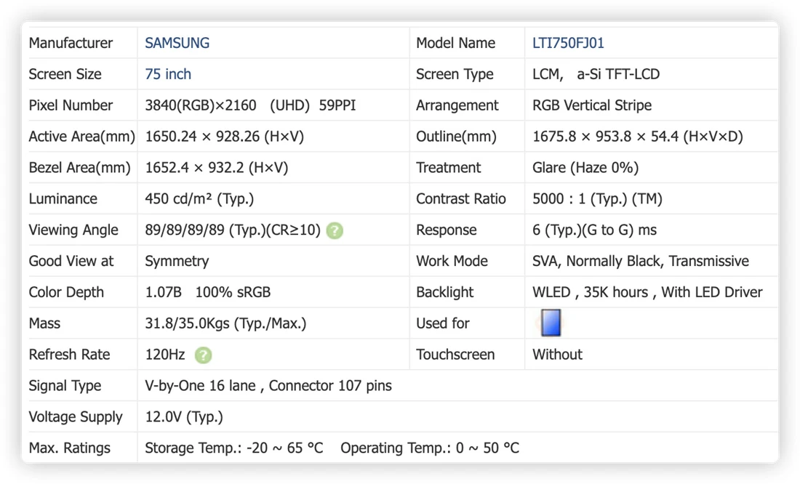Open the LTI750FJ01 model name link

[x=568, y=43]
